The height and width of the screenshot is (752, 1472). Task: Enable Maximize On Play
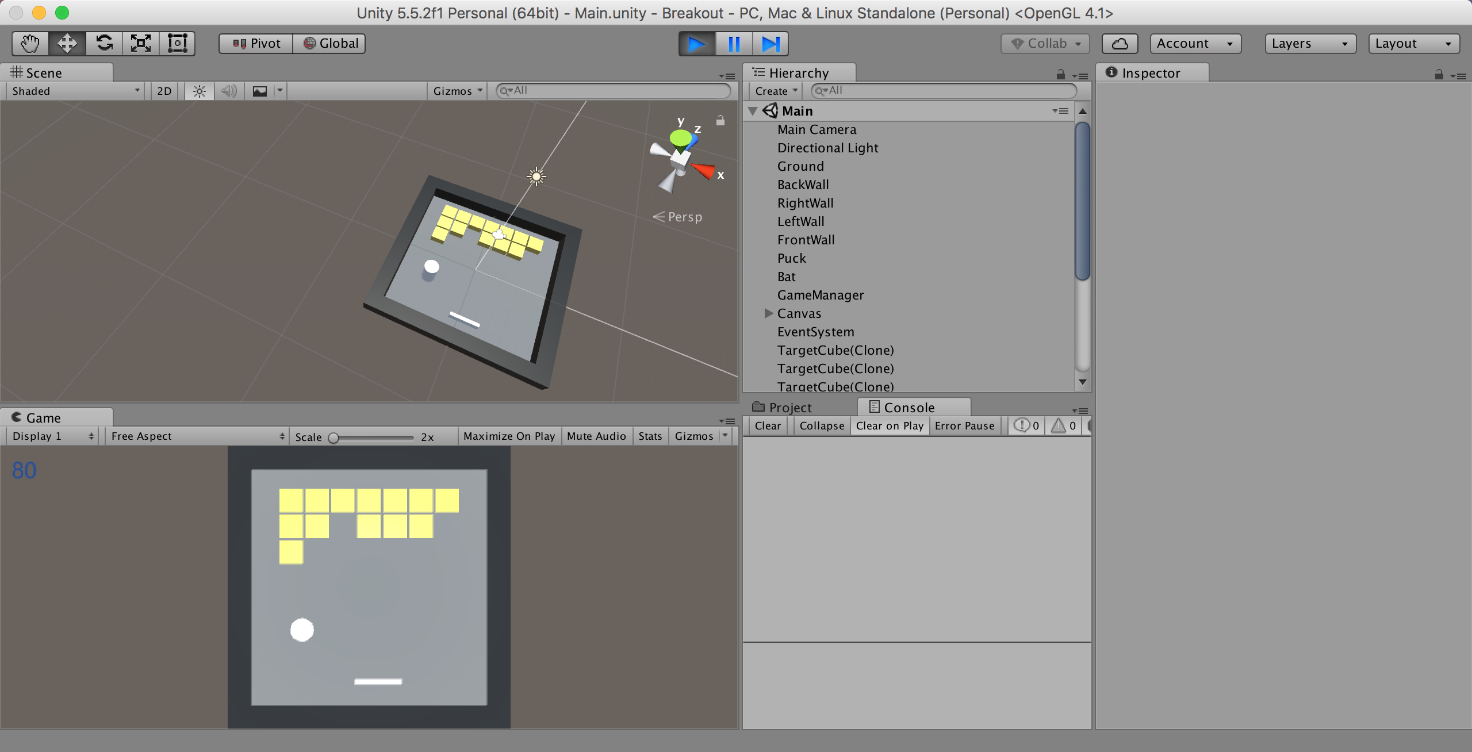(x=509, y=436)
